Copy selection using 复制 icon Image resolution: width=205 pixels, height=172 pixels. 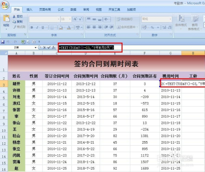14,22
